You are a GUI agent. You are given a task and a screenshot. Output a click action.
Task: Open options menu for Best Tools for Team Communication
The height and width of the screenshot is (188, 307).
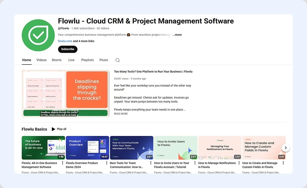pos(151,163)
